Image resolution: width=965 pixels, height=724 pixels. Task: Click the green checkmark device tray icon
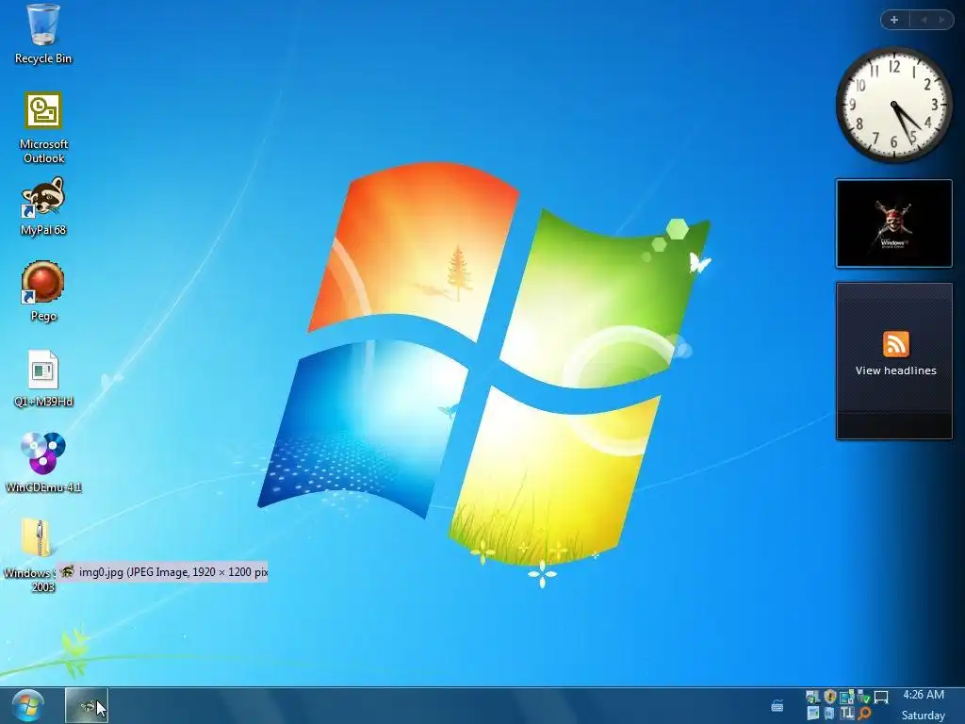pos(864,697)
